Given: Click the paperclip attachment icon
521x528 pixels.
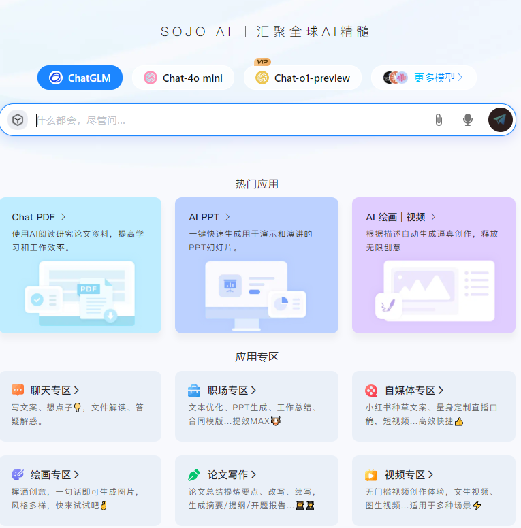Looking at the screenshot, I should [439, 120].
